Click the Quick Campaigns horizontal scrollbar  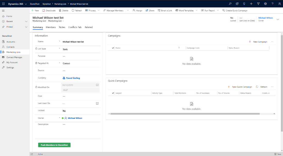185,114
